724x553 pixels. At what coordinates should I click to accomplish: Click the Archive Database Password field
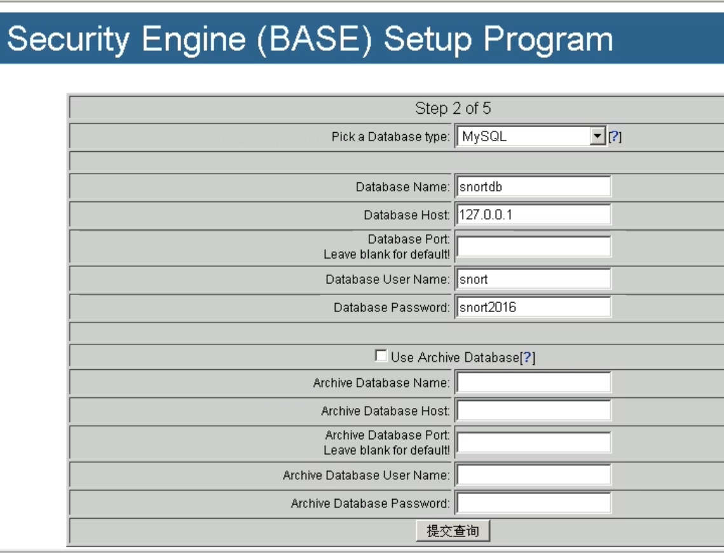[533, 503]
